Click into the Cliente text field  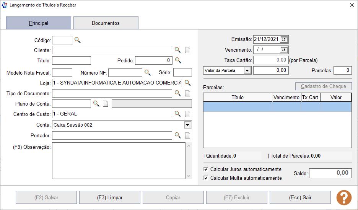tap(112, 50)
